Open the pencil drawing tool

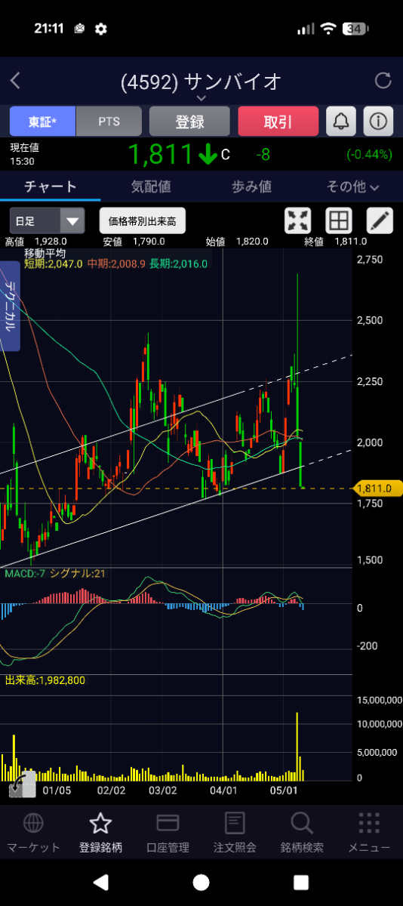click(380, 220)
